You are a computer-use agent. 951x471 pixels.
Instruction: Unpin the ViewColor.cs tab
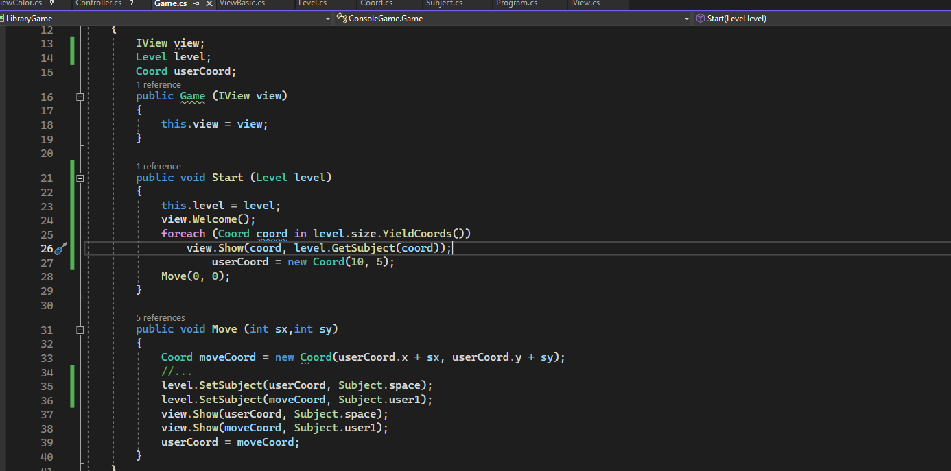tap(51, 3)
